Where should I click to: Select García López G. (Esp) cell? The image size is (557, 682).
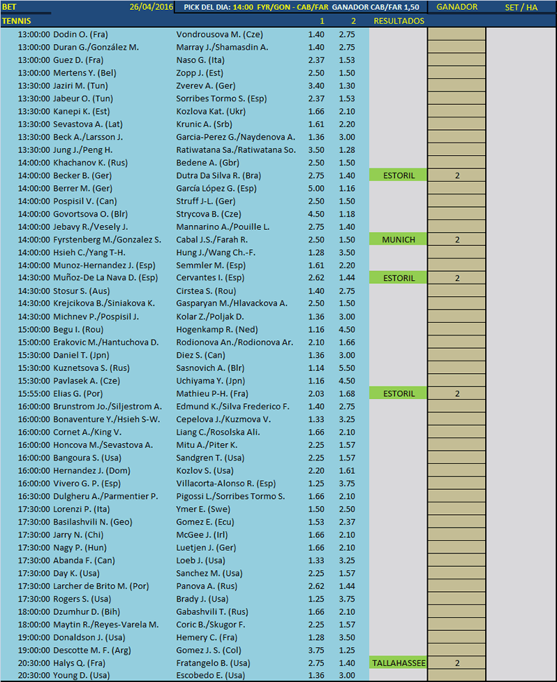(216, 189)
